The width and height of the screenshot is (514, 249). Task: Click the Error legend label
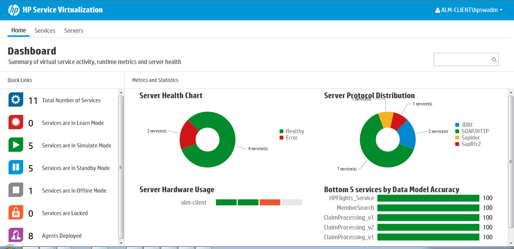coord(292,138)
